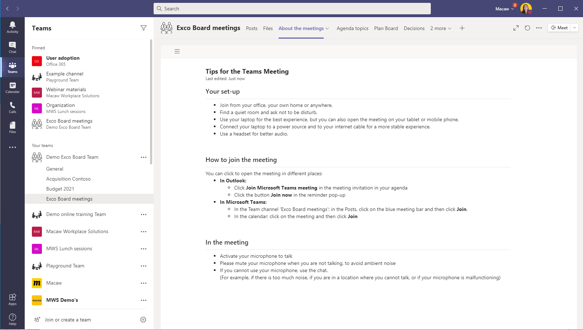Open the Calendar app
Image resolution: width=583 pixels, height=330 pixels.
[x=13, y=87]
